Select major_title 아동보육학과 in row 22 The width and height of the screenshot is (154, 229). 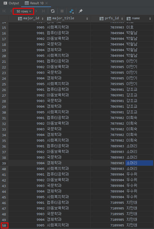click(68, 67)
